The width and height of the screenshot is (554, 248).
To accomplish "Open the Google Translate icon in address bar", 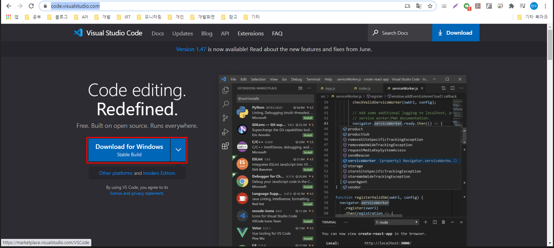I will pos(418,6).
